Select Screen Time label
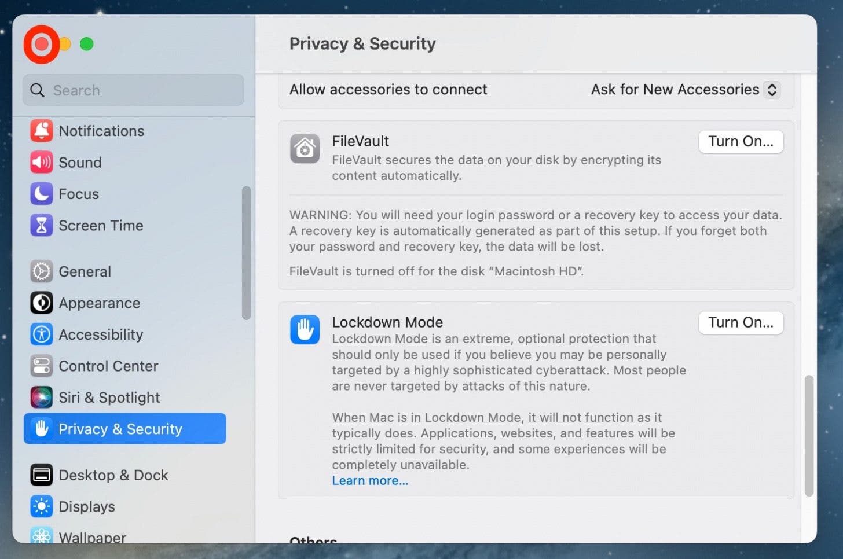 101,226
